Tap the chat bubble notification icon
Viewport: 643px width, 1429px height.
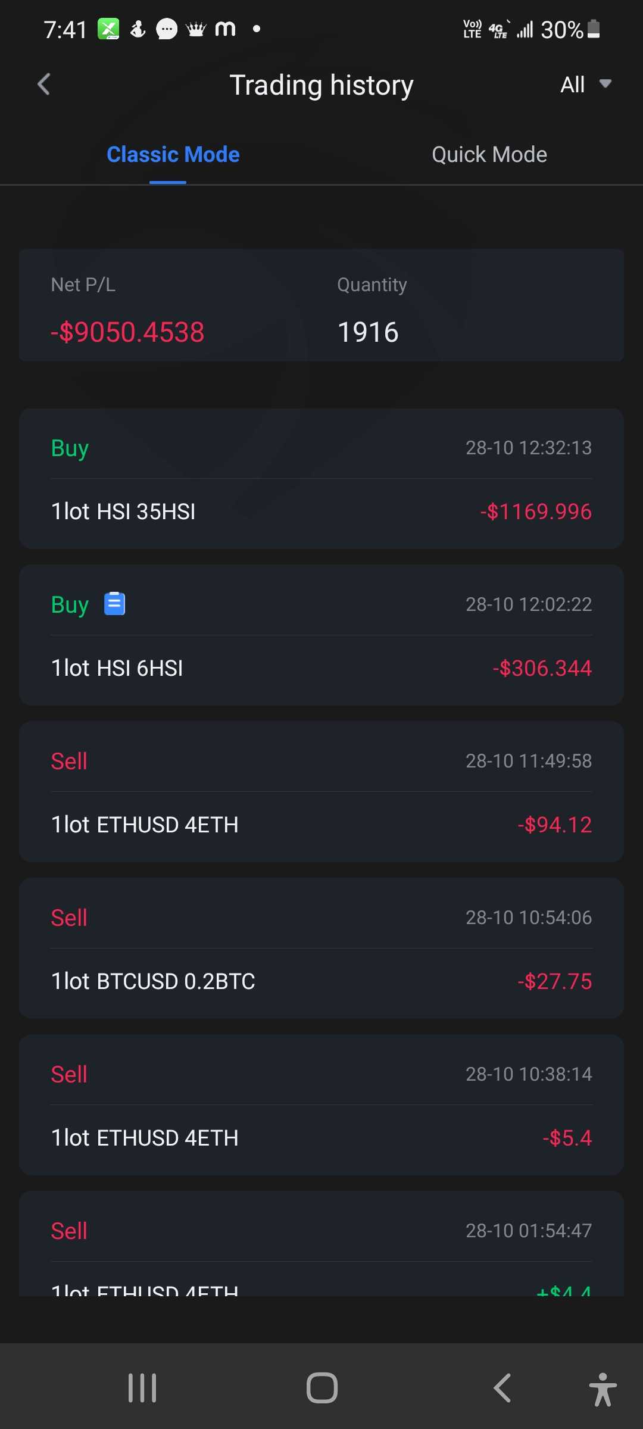[167, 29]
